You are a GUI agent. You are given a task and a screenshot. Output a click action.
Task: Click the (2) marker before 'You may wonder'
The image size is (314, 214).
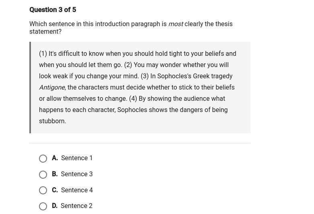128,65
